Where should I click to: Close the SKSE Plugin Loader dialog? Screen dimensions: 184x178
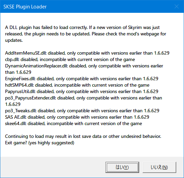click(x=177, y=7)
